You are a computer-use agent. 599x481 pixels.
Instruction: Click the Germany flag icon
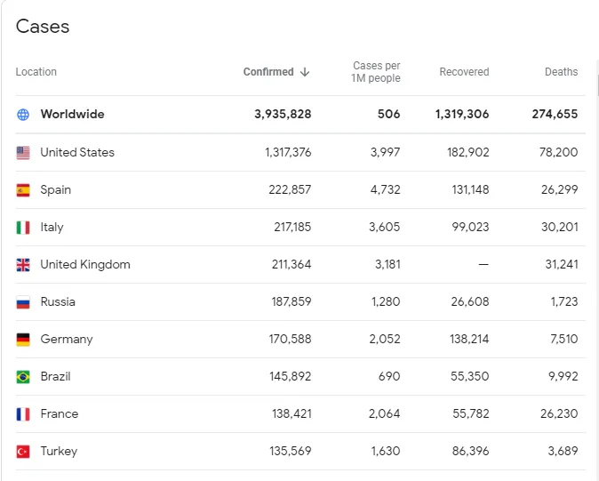coord(23,340)
